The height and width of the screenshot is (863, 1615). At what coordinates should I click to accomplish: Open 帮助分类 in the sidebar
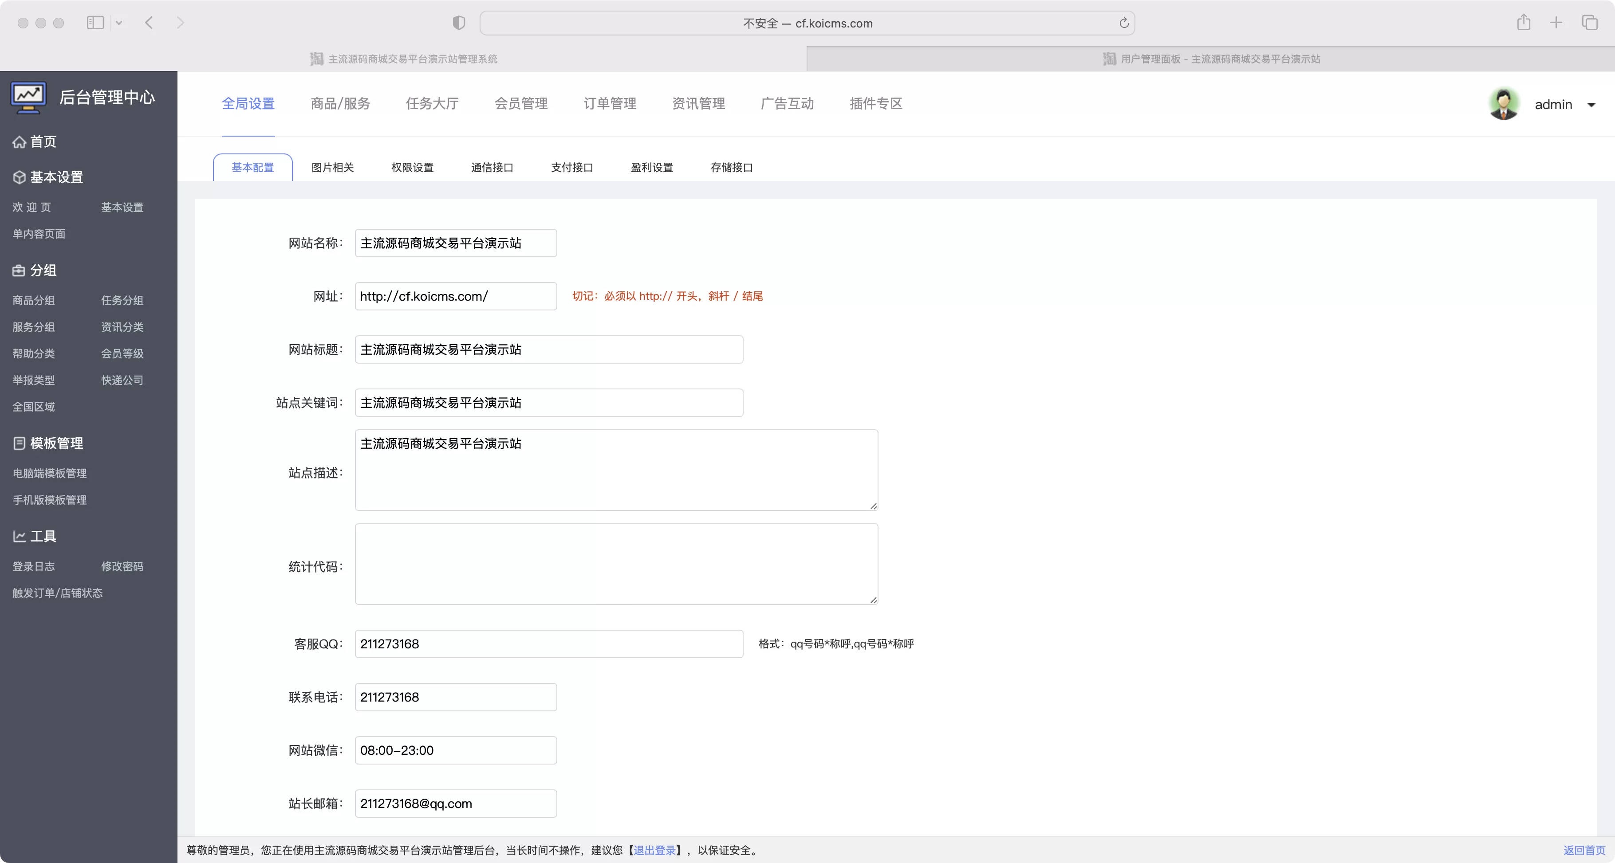pyautogui.click(x=34, y=353)
